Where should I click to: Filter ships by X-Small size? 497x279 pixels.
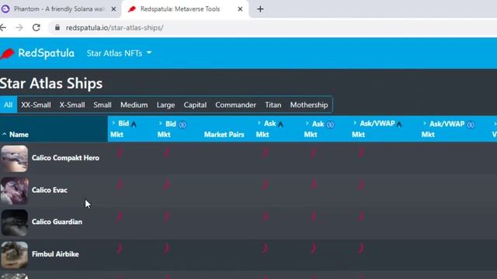tap(72, 105)
